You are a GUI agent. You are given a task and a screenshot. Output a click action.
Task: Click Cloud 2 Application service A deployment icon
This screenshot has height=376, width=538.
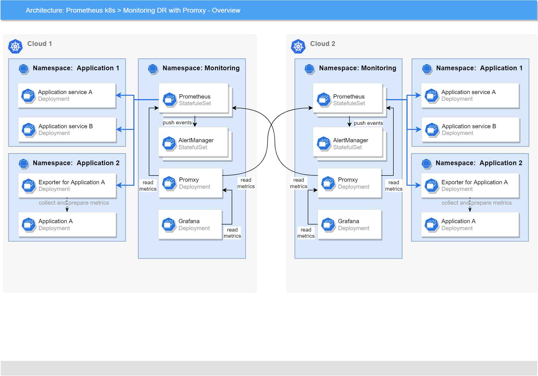[x=432, y=96]
